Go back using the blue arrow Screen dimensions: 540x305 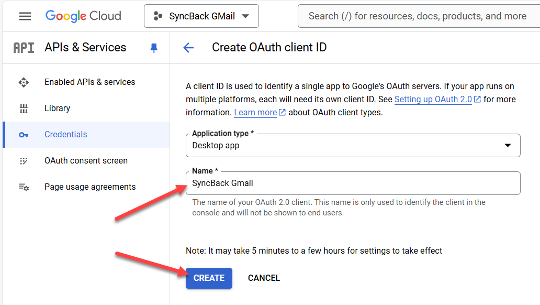188,48
